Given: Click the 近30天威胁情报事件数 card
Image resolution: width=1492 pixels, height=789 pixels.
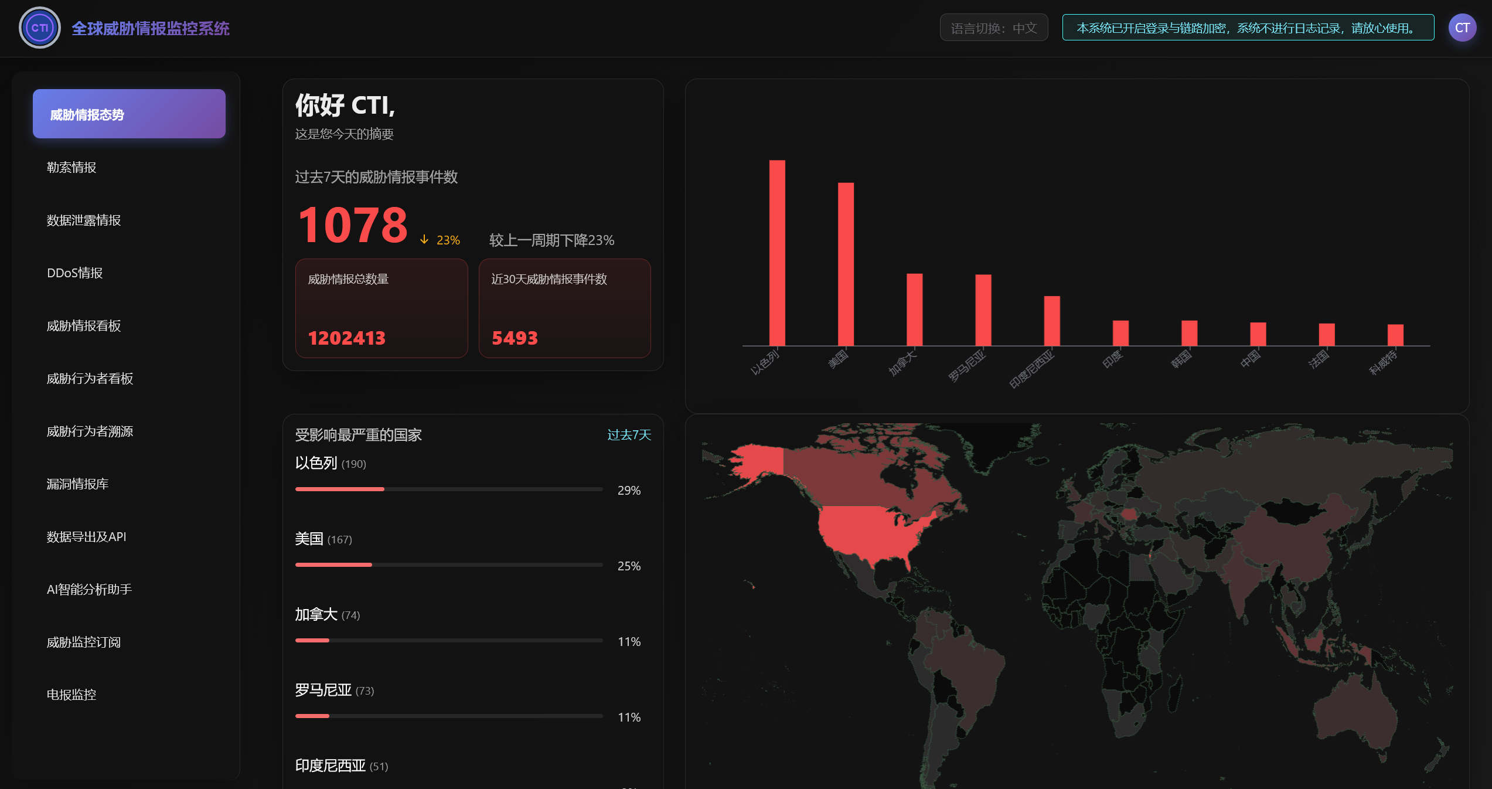Looking at the screenshot, I should pyautogui.click(x=564, y=308).
